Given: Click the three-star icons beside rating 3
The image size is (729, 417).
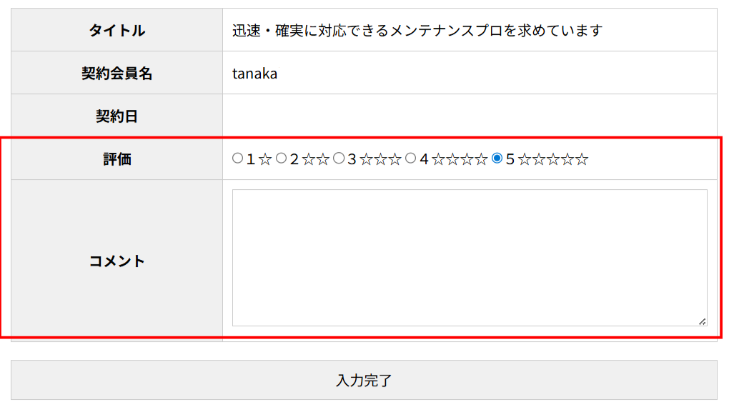Looking at the screenshot, I should (380, 159).
